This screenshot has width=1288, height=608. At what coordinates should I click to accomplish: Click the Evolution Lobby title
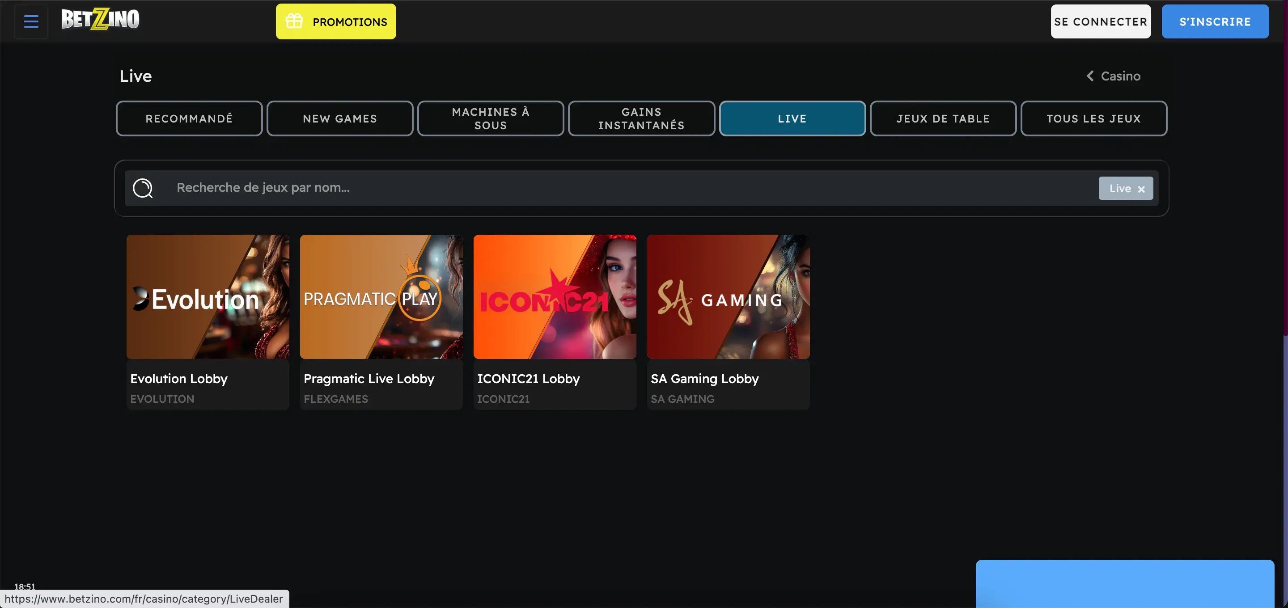coord(178,379)
